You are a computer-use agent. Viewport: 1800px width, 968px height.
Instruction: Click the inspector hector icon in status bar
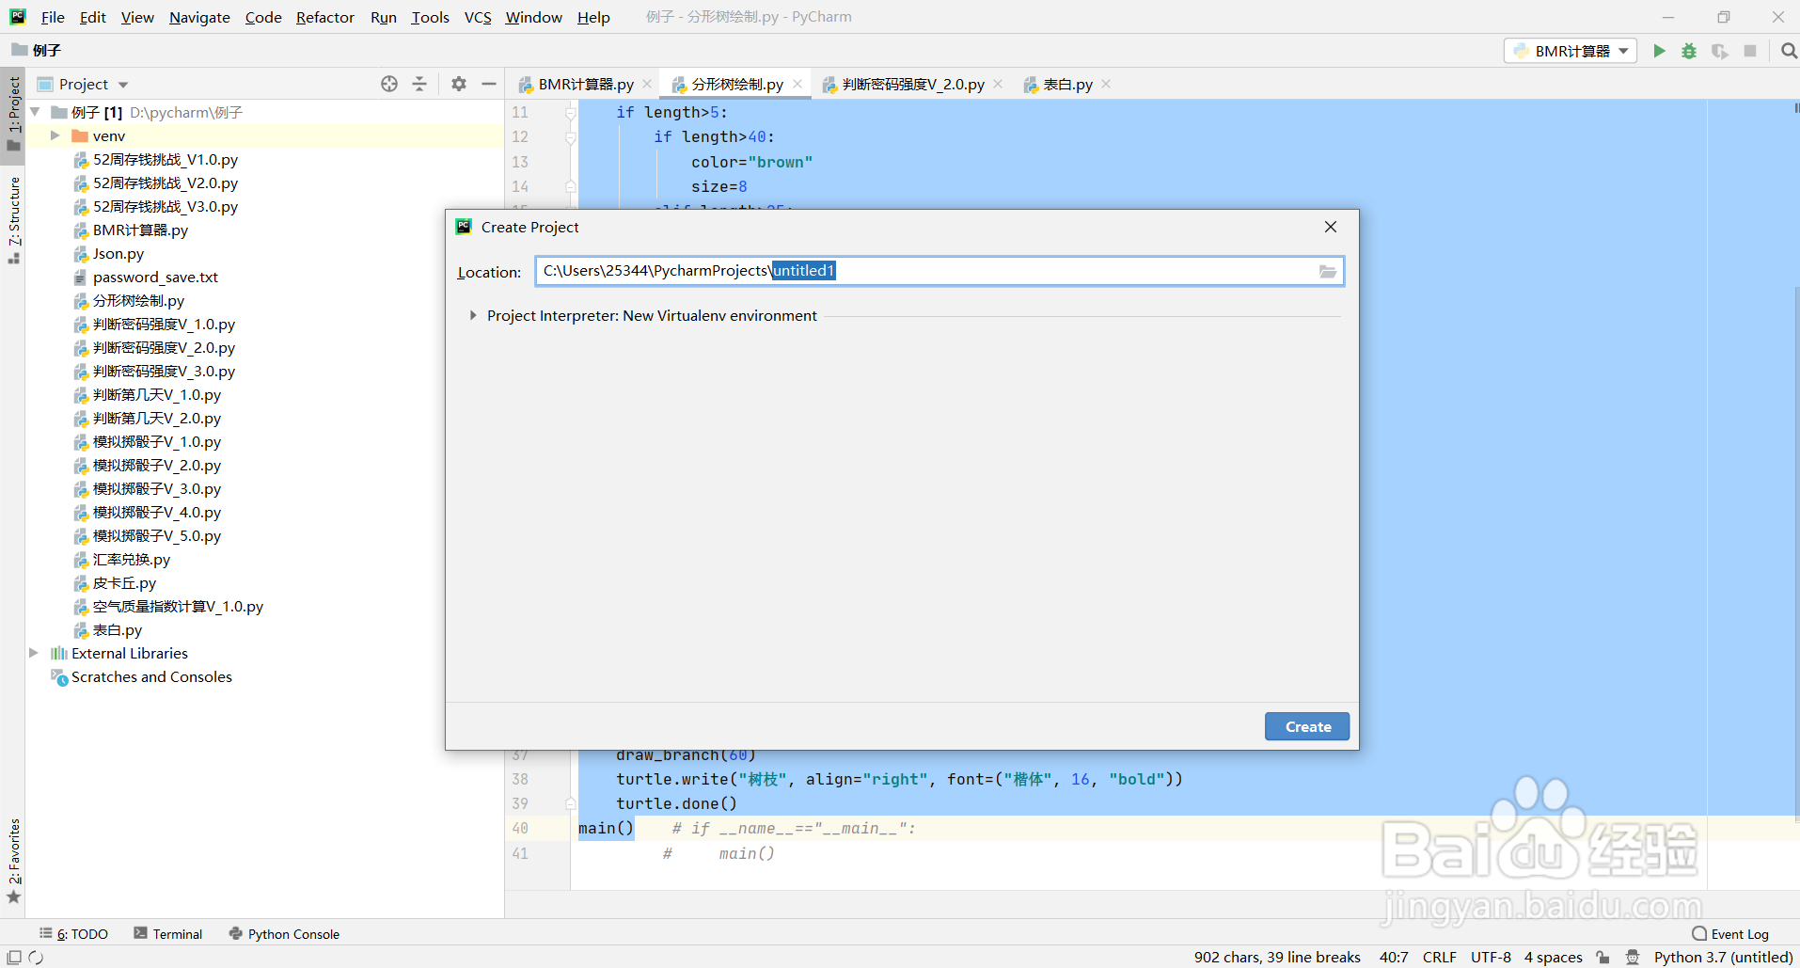1633,958
